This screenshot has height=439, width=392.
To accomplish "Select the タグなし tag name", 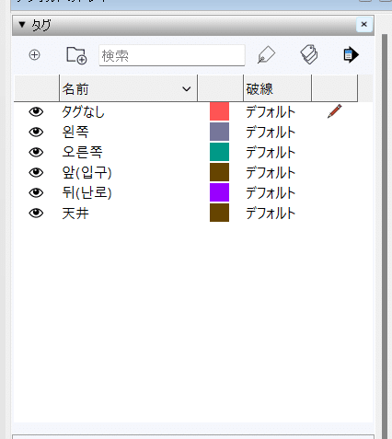I will tap(84, 111).
